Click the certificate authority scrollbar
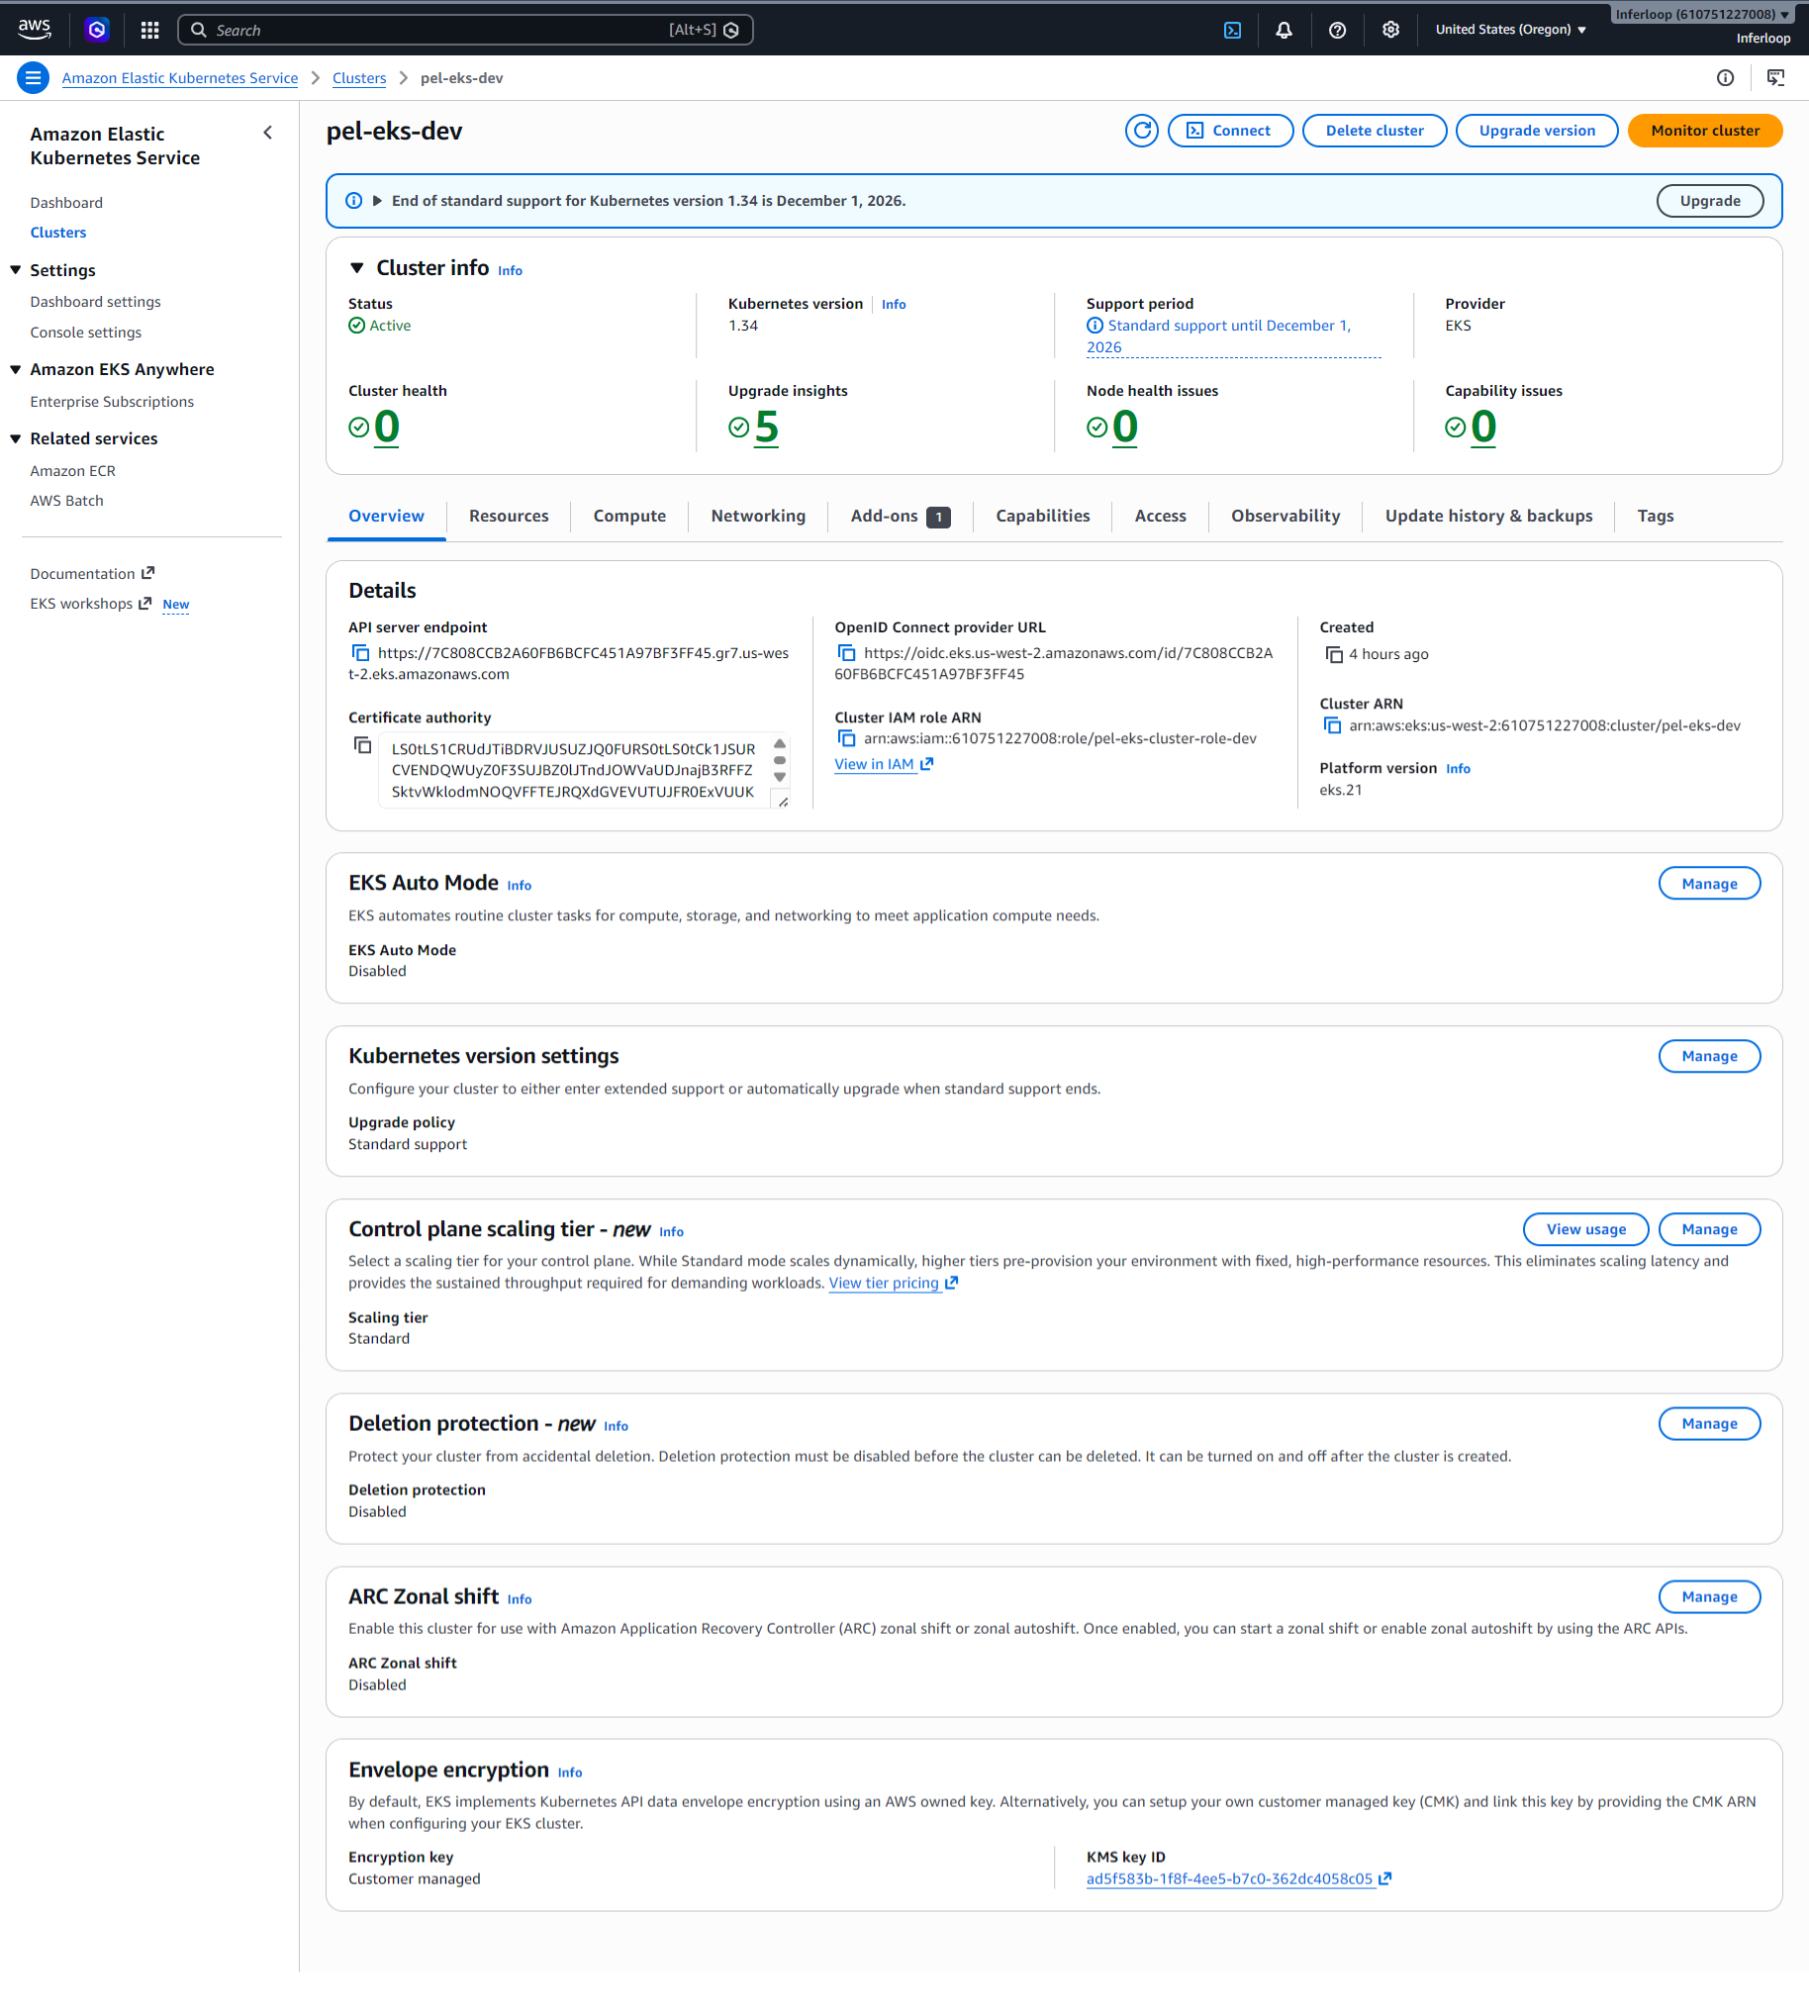The image size is (1809, 2008). pyautogui.click(x=780, y=761)
